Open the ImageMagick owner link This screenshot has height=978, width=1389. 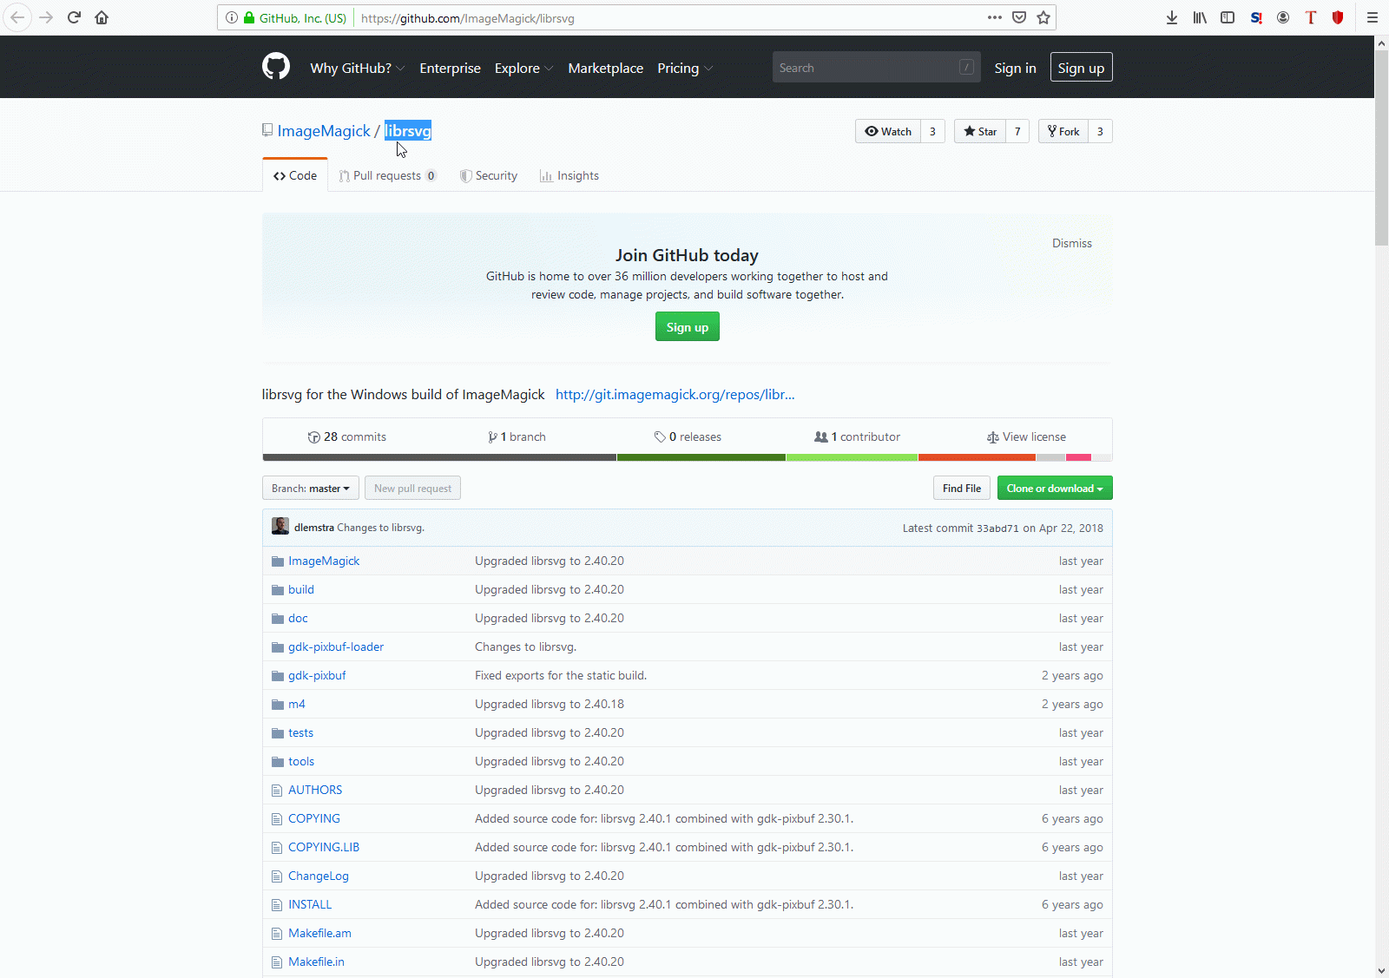pos(324,131)
